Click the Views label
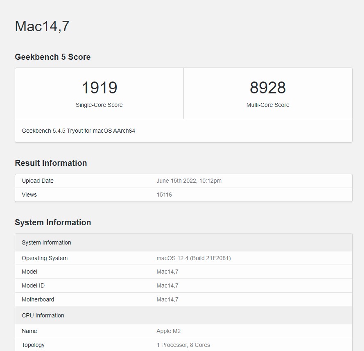The height and width of the screenshot is (351, 364). click(29, 195)
